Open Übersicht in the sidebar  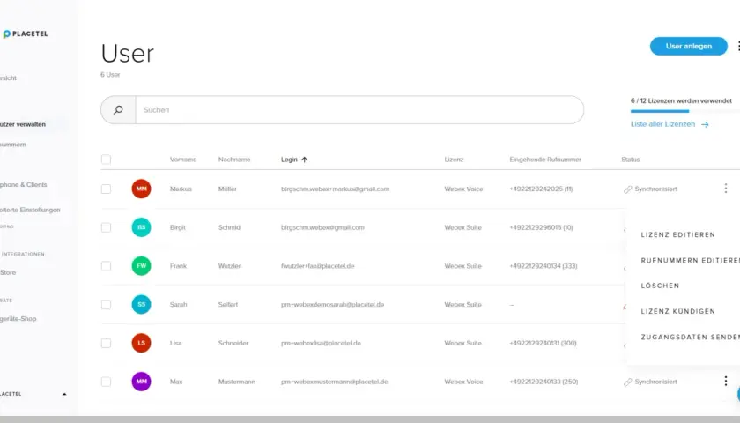pos(8,78)
